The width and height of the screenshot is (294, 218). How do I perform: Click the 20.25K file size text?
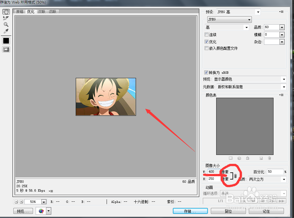(22, 186)
